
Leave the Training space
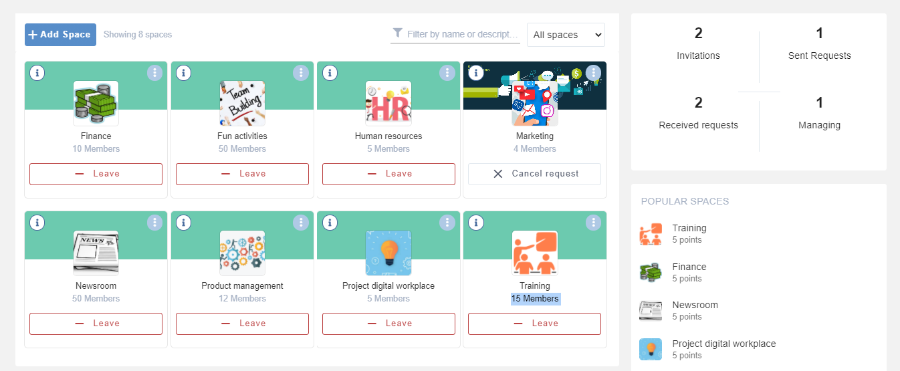click(x=535, y=324)
